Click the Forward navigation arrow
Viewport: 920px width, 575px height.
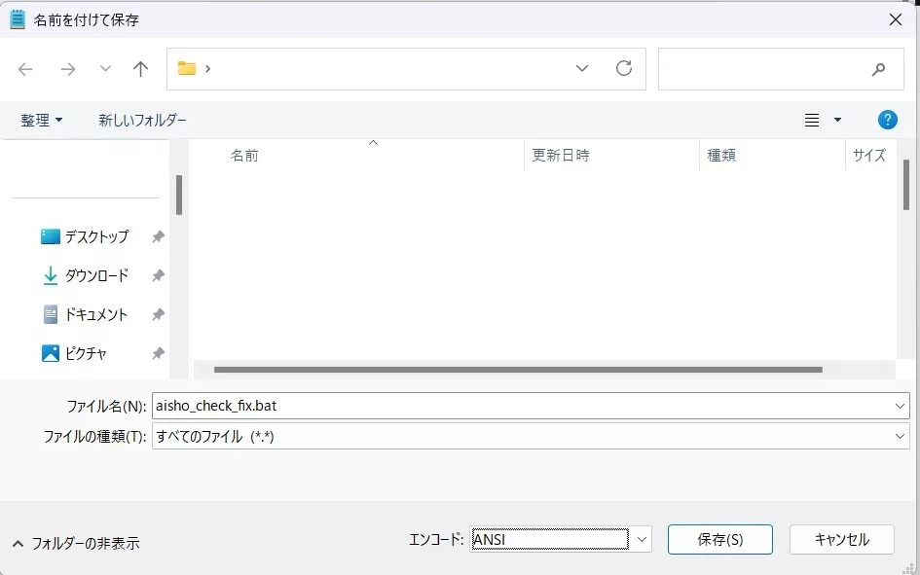(67, 69)
